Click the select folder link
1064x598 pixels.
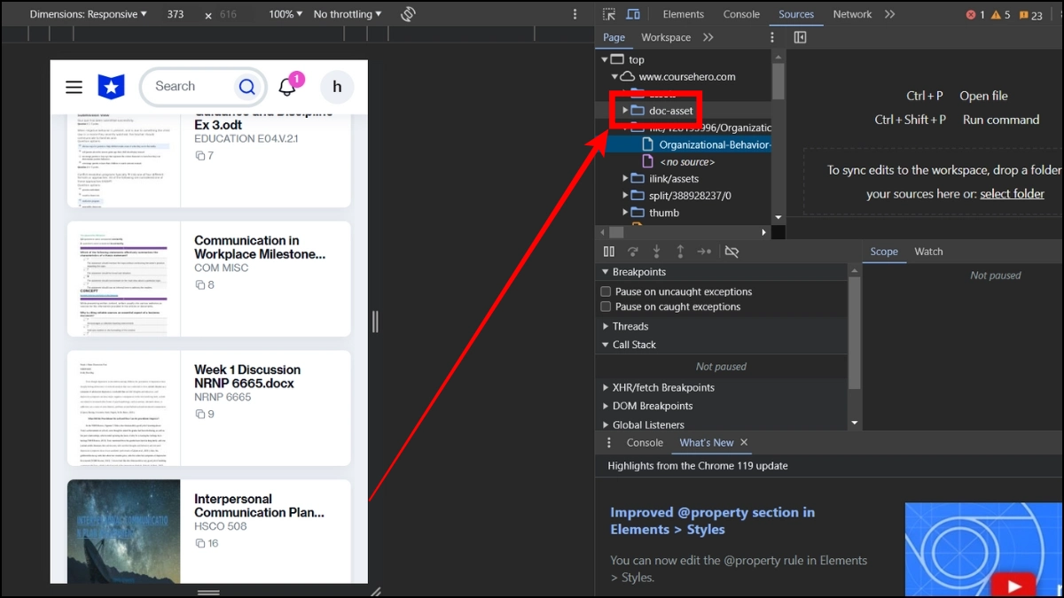1012,194
